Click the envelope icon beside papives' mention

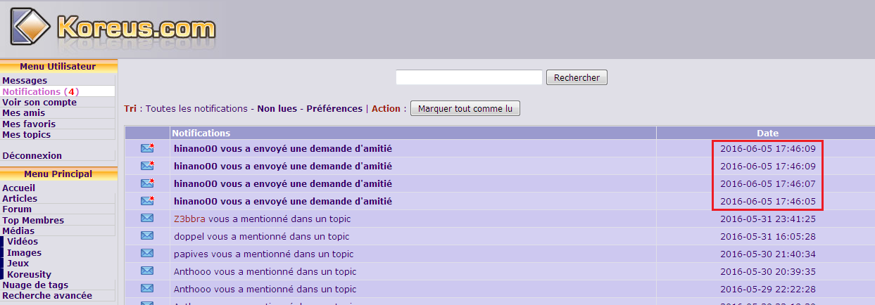click(147, 254)
